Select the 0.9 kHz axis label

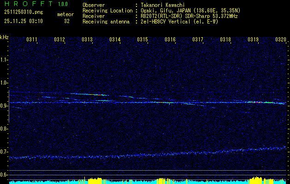point(4,105)
